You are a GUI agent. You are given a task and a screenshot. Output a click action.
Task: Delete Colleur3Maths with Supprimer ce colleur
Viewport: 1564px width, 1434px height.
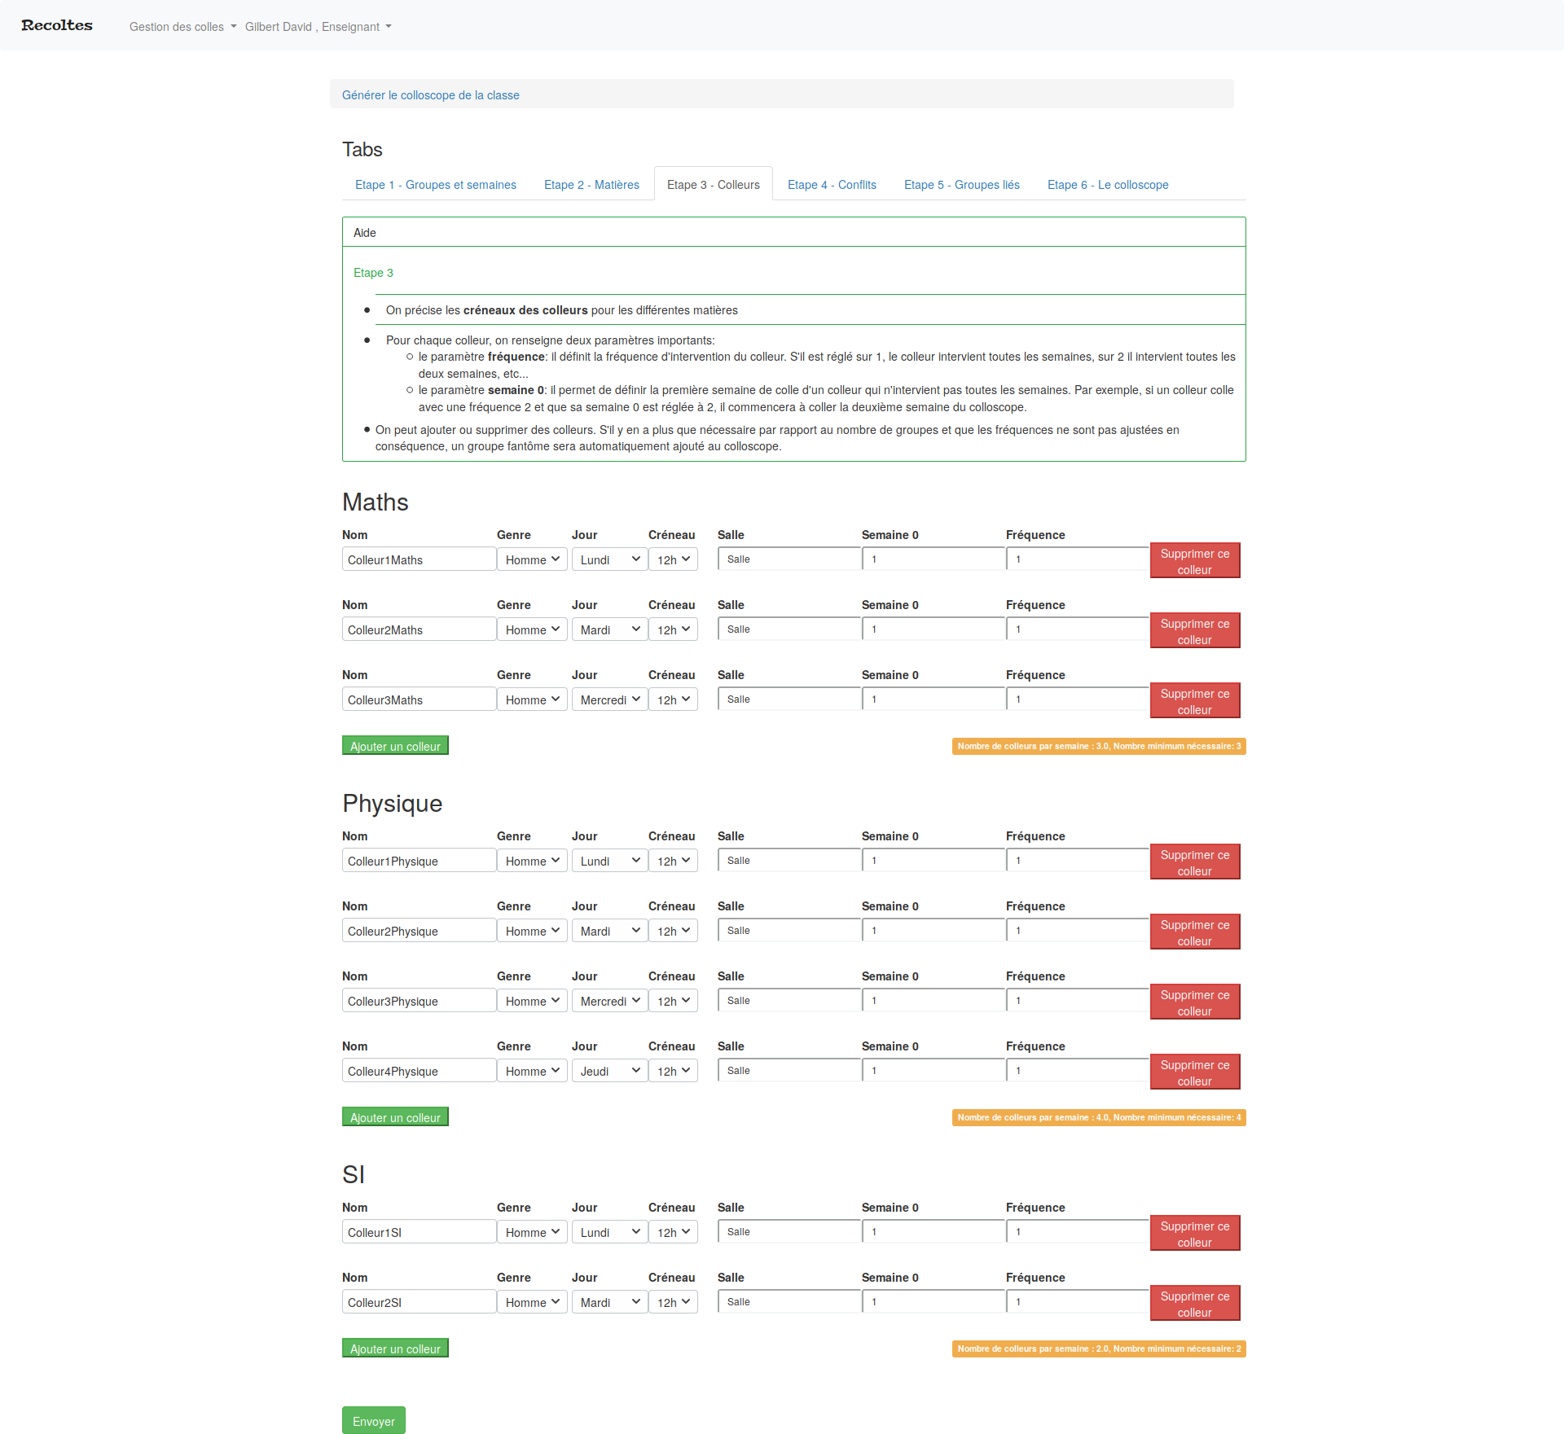pyautogui.click(x=1195, y=700)
